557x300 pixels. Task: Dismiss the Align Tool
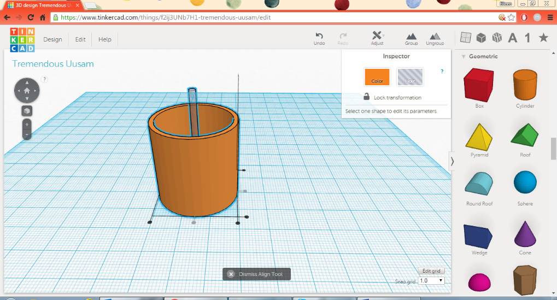pyautogui.click(x=256, y=274)
